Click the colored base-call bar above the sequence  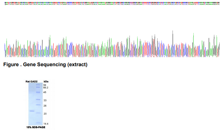coord(112,2)
